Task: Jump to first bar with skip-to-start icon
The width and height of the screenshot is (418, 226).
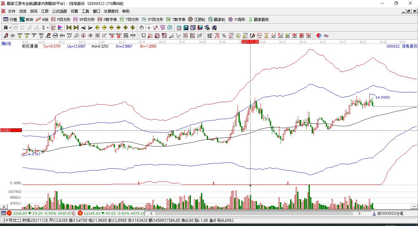Action: pos(69,28)
